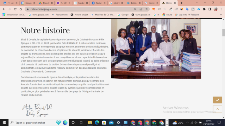This screenshot has width=225, height=126.
Task: Open File Explorer from the taskbar
Action: pos(90,123)
